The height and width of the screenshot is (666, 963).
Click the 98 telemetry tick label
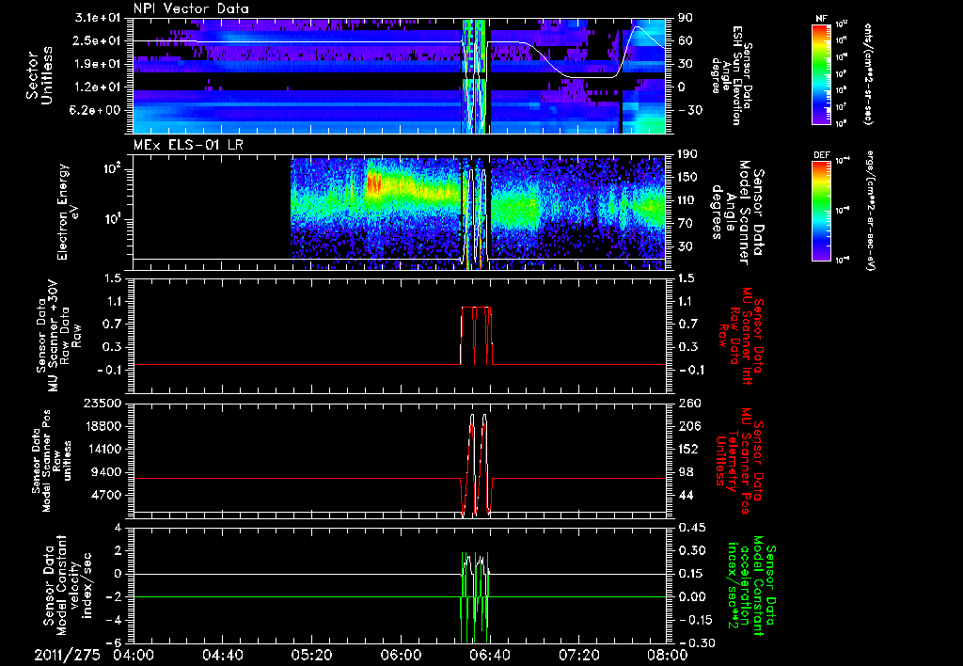(x=685, y=472)
